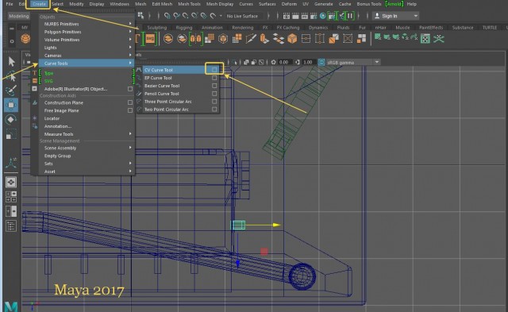Open EP Curve Tool option box
This screenshot has height=312, width=508.
pyautogui.click(x=214, y=78)
